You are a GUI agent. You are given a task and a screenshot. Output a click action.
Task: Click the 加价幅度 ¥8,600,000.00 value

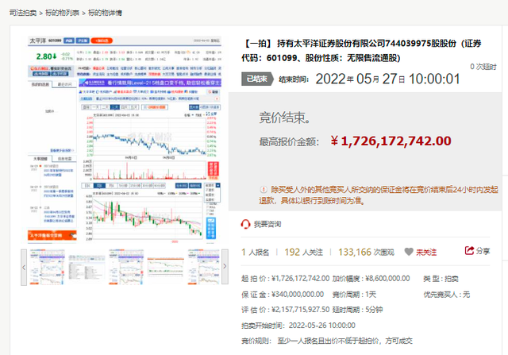387,279
